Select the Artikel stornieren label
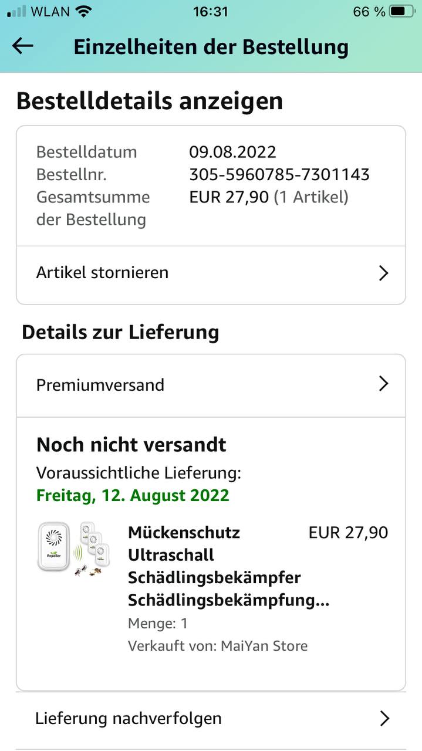Viewport: 422px width, 751px height. tap(102, 272)
